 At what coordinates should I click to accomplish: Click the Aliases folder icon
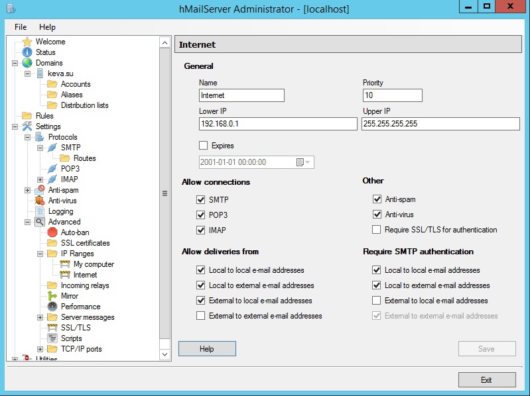tap(52, 95)
